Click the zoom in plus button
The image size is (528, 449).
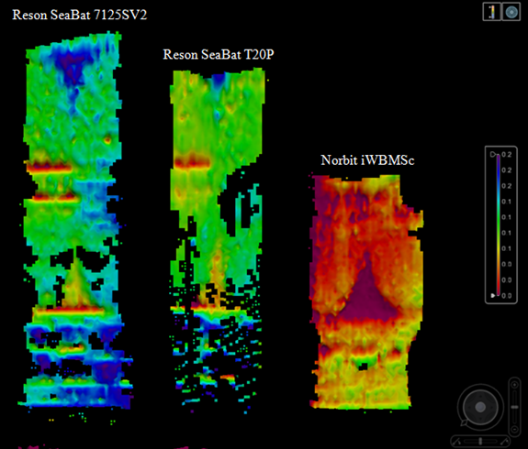point(514,385)
